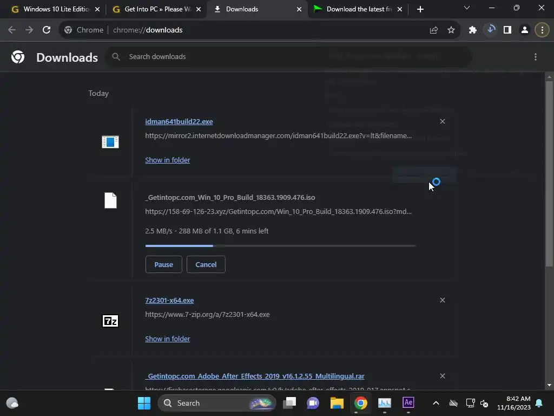Remove the After Effects rar entry
This screenshot has height=416, width=554.
click(x=443, y=376)
